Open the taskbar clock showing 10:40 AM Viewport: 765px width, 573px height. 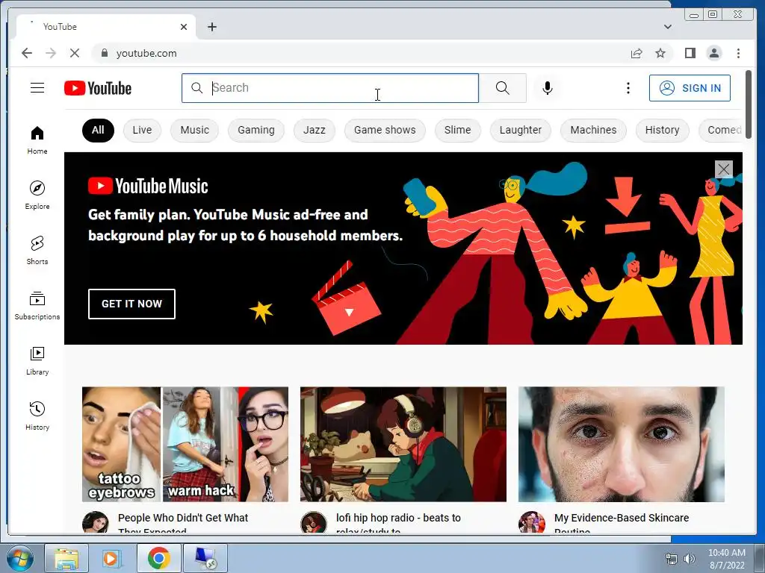click(726, 559)
